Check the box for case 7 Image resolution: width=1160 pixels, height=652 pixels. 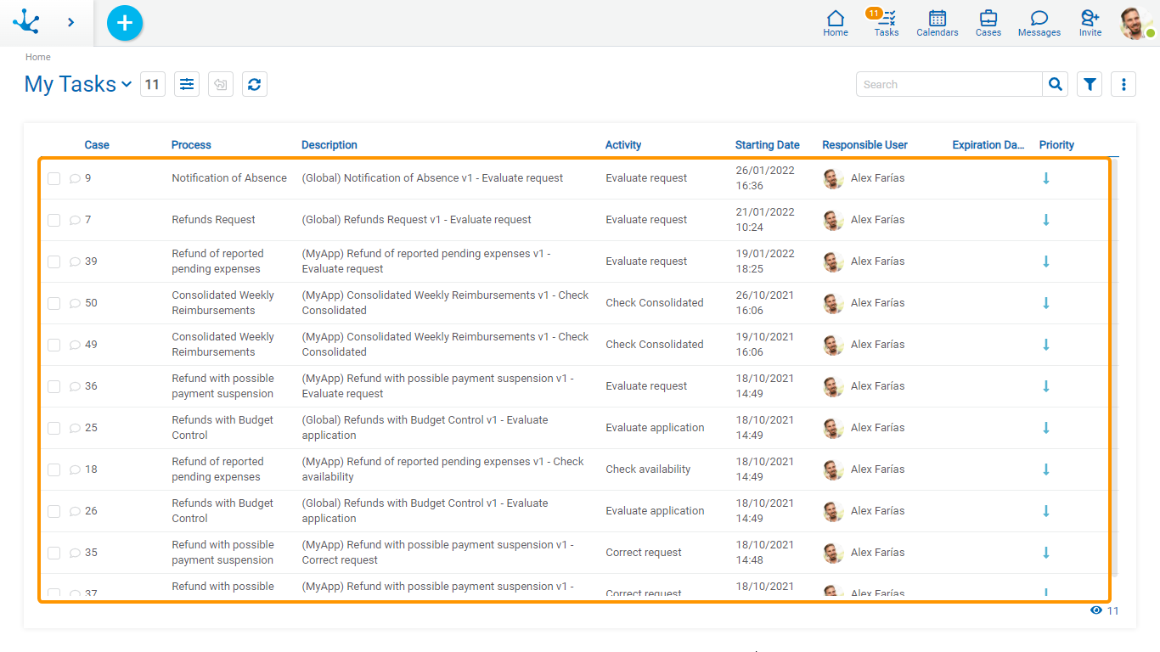pos(53,220)
